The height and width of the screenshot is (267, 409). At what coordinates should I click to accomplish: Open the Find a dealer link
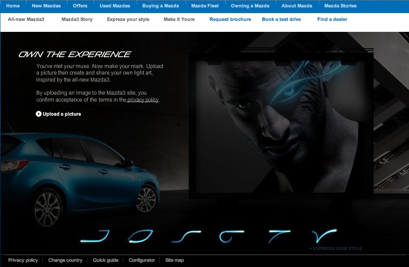point(332,19)
